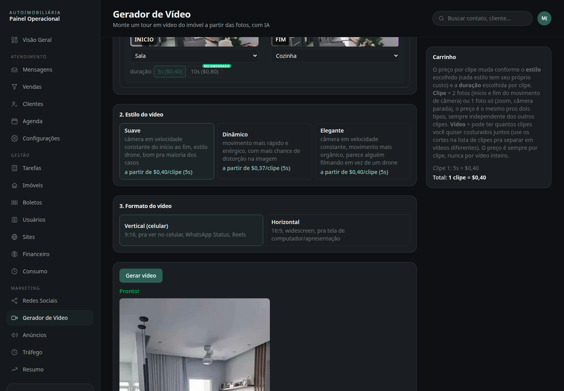The height and width of the screenshot is (391, 564).
Task: Click the Visão Geral grid icon
Action: pyautogui.click(x=14, y=40)
